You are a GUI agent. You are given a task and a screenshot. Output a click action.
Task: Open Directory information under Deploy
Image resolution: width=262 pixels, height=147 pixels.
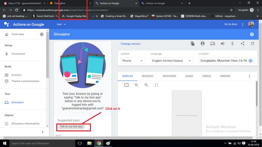point(26,124)
